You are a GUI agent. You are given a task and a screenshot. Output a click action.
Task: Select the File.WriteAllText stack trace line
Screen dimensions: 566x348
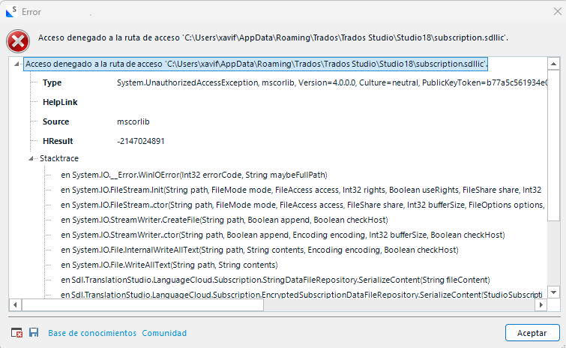(169, 265)
